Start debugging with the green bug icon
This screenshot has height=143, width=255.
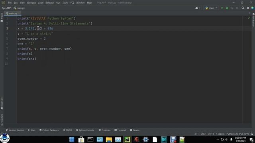point(227,8)
